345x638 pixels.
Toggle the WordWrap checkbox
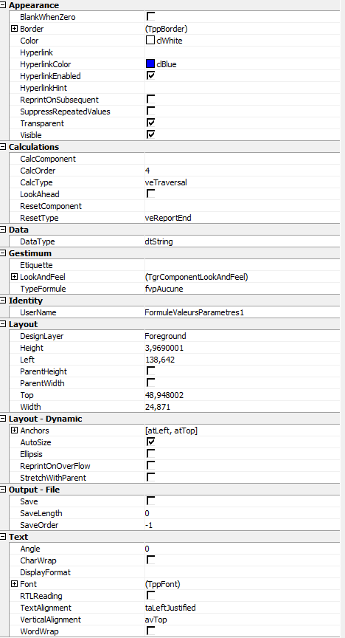pyautogui.click(x=151, y=631)
